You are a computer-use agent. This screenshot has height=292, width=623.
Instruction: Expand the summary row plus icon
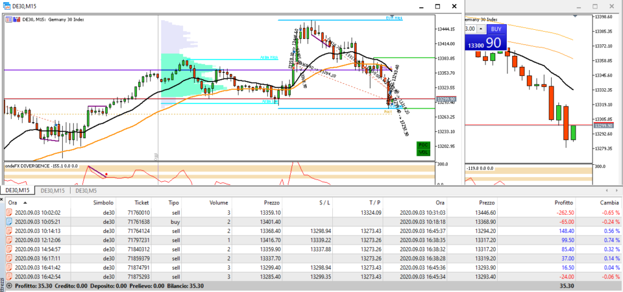[x=9, y=285]
